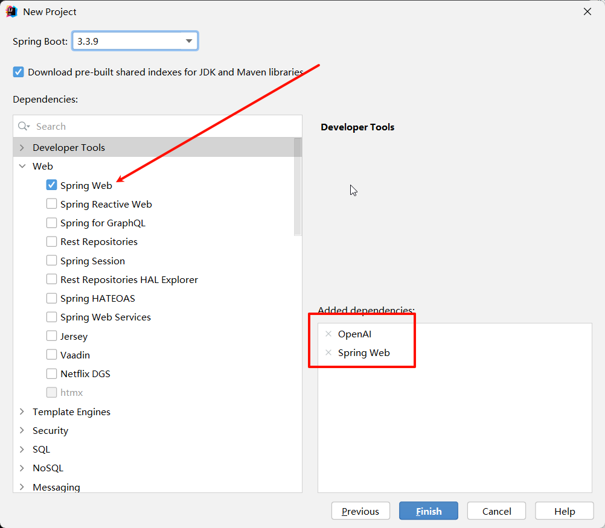Open Help for this dialog
Image resolution: width=605 pixels, height=528 pixels.
tap(565, 511)
